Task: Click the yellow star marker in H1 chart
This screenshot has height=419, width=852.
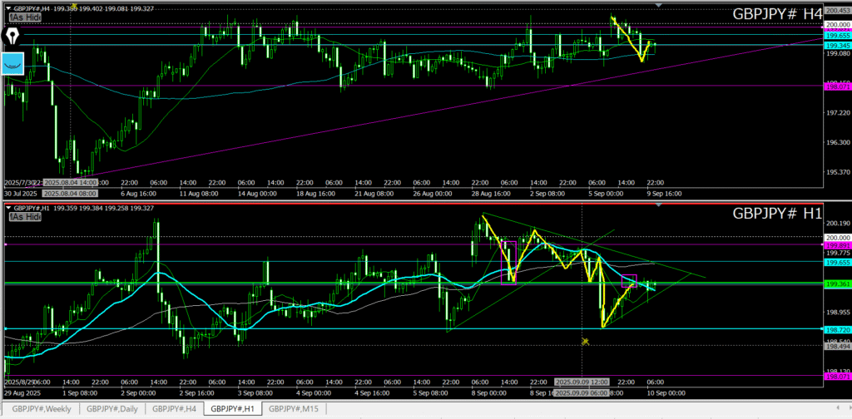Action: [585, 342]
